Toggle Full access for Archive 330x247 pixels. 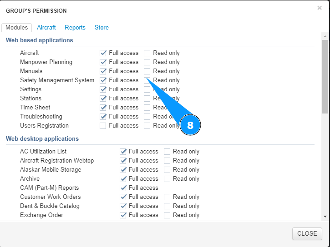point(123,179)
